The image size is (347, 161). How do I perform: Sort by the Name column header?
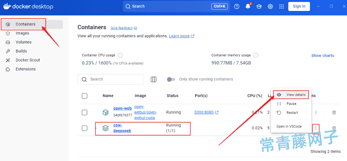(x=108, y=96)
